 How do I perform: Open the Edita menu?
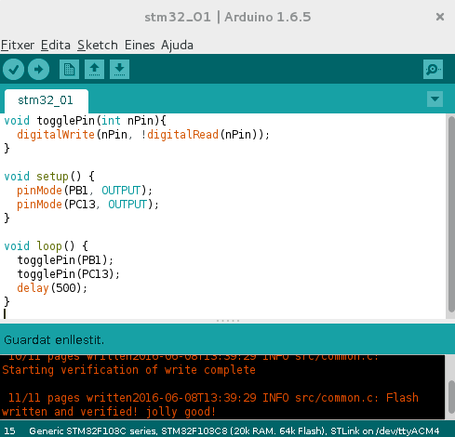56,46
